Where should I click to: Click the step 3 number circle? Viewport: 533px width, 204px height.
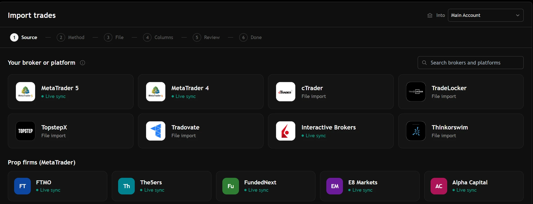108,37
